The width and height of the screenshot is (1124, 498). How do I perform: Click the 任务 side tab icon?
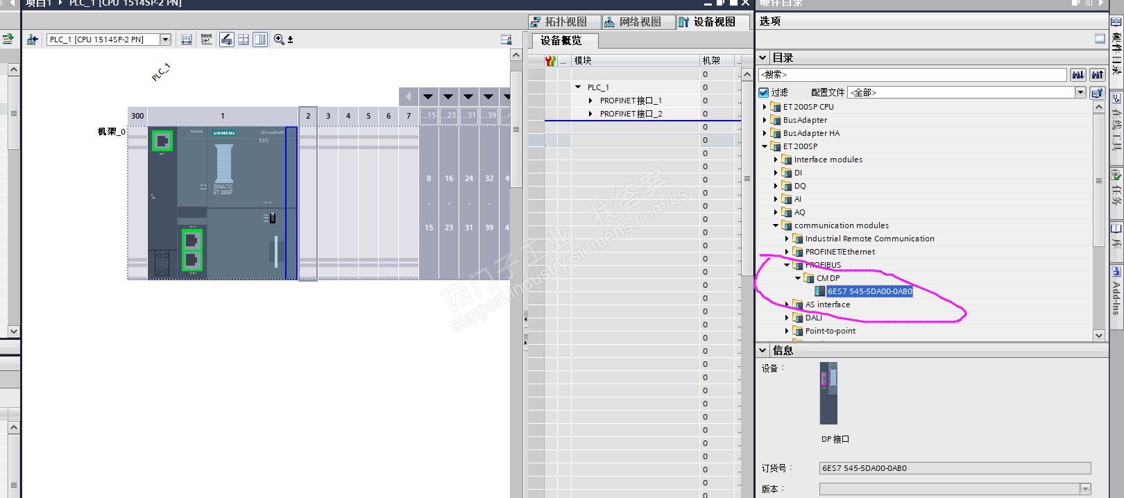click(1116, 174)
